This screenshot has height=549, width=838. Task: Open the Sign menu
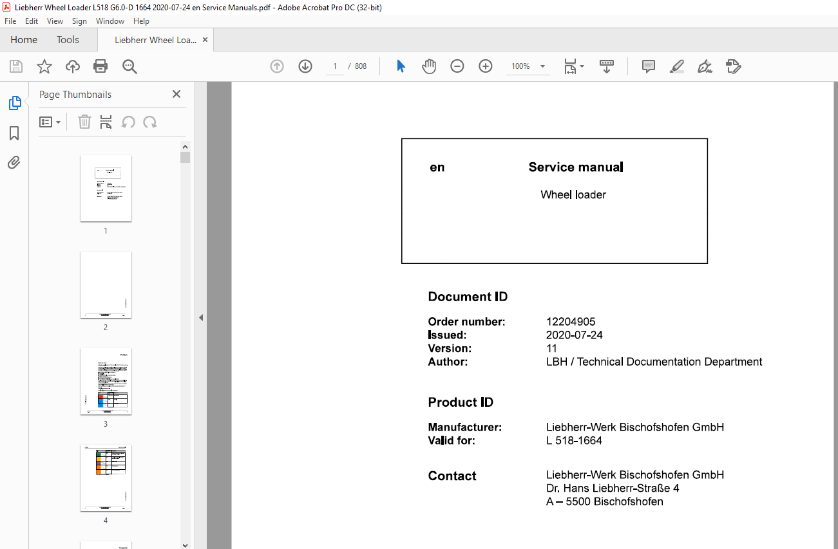click(79, 21)
